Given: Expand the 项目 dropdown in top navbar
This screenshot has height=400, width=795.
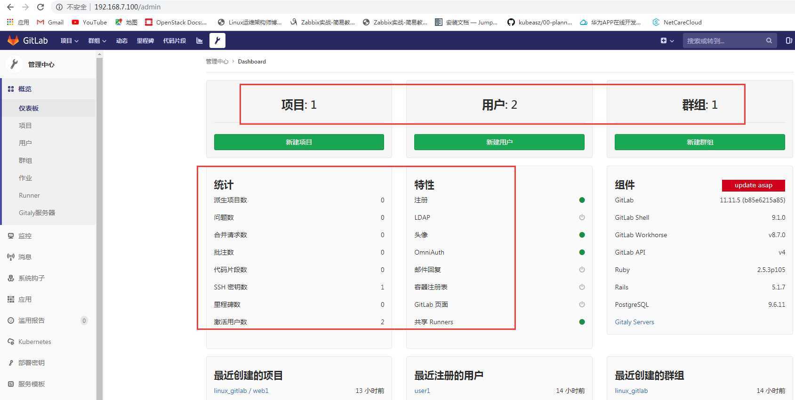Looking at the screenshot, I should pos(69,40).
